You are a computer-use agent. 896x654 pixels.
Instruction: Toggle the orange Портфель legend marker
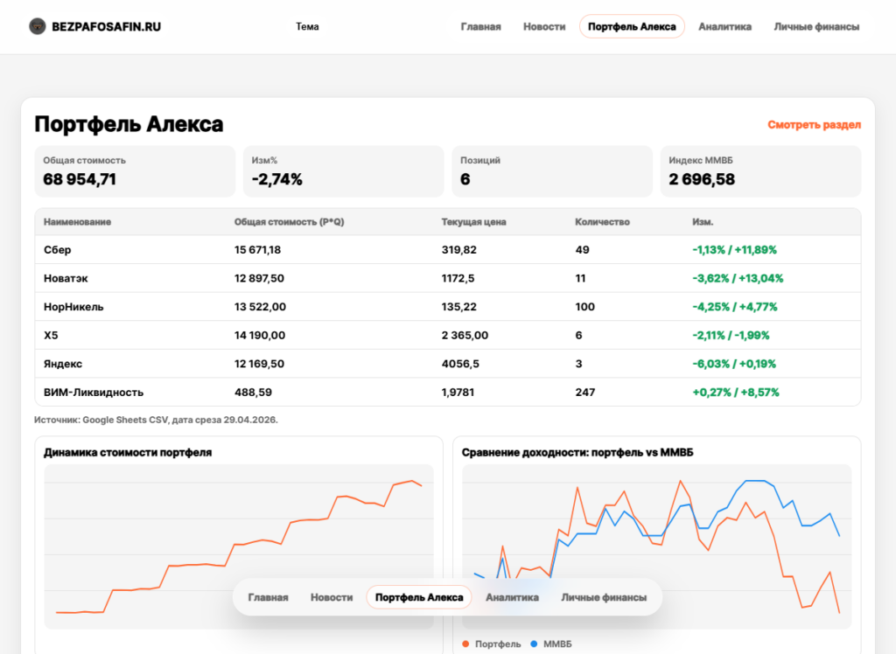465,644
